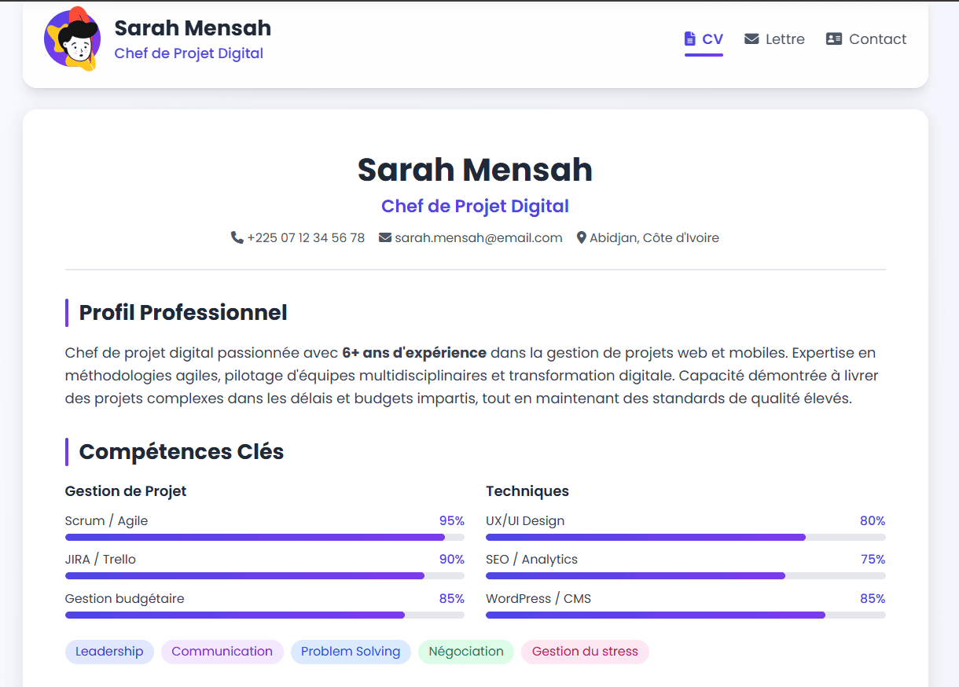This screenshot has height=687, width=959.
Task: Select the Gestion du stress skill tag
Action: [x=585, y=651]
